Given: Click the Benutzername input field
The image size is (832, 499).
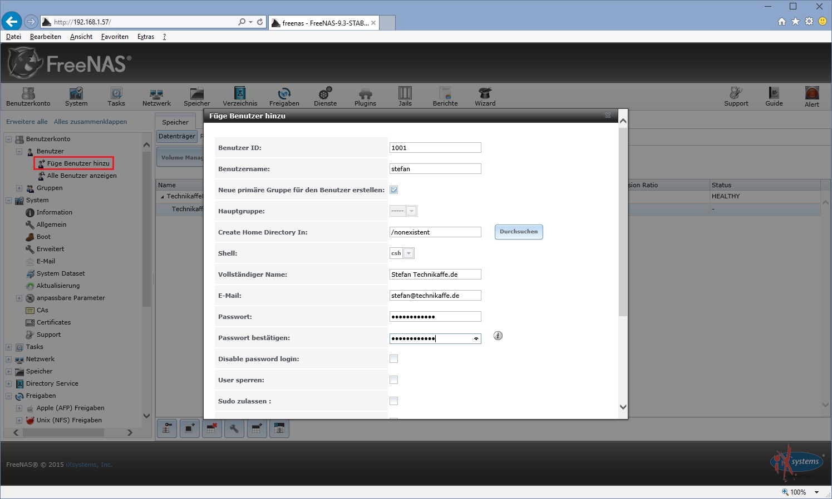Looking at the screenshot, I should (x=435, y=169).
